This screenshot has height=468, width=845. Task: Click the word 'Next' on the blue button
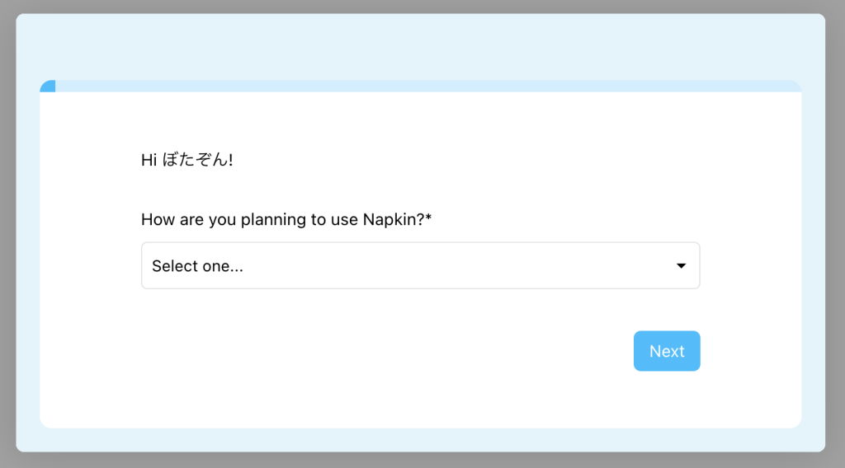coord(667,351)
